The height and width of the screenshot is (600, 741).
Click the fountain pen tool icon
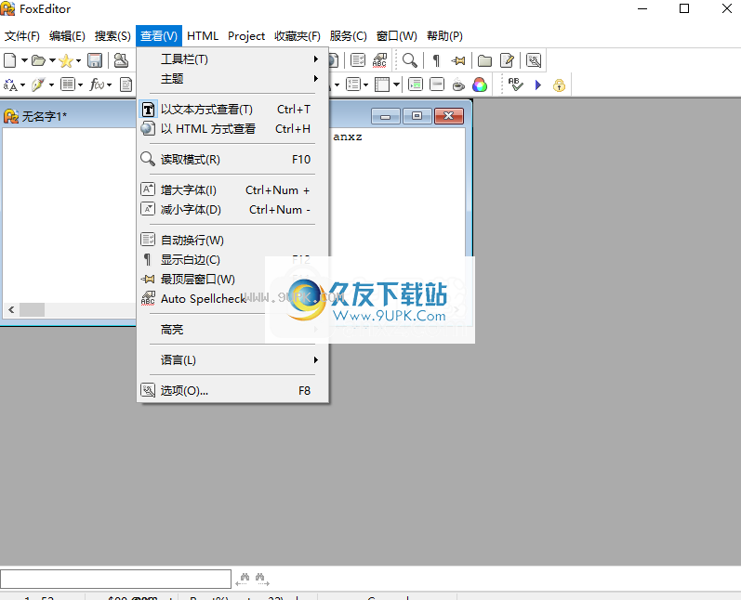tap(38, 85)
